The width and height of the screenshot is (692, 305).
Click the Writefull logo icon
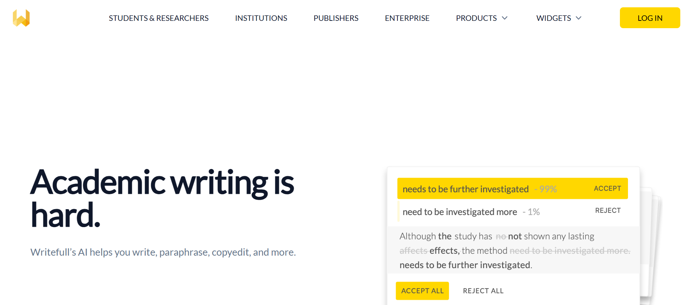21,18
